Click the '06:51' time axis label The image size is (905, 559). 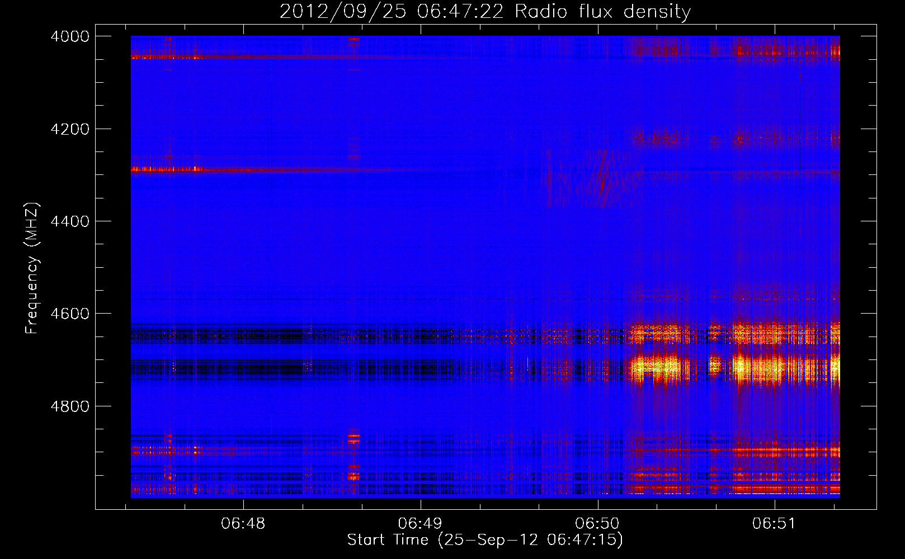click(774, 523)
